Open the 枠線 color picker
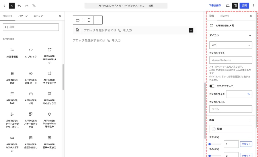This screenshot has width=258, height=157. (230, 129)
